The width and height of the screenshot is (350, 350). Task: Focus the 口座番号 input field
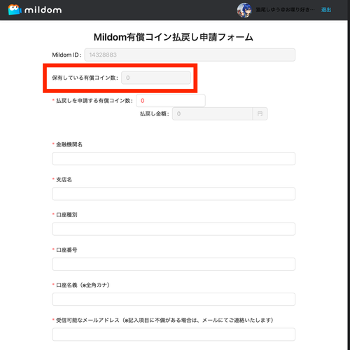(x=174, y=264)
